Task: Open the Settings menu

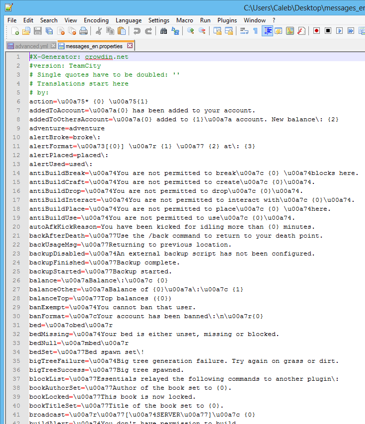Action: click(159, 20)
